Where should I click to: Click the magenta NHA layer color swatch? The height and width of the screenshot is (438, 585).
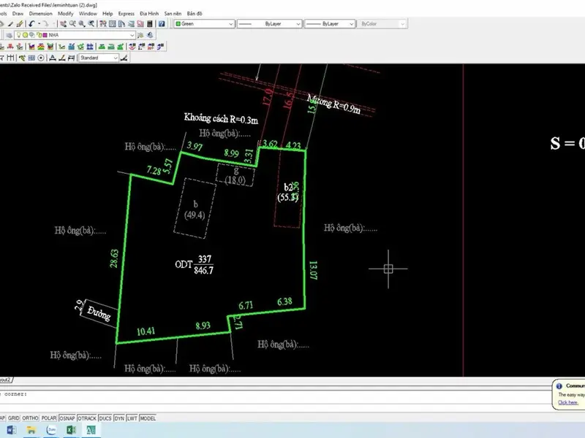(45, 35)
